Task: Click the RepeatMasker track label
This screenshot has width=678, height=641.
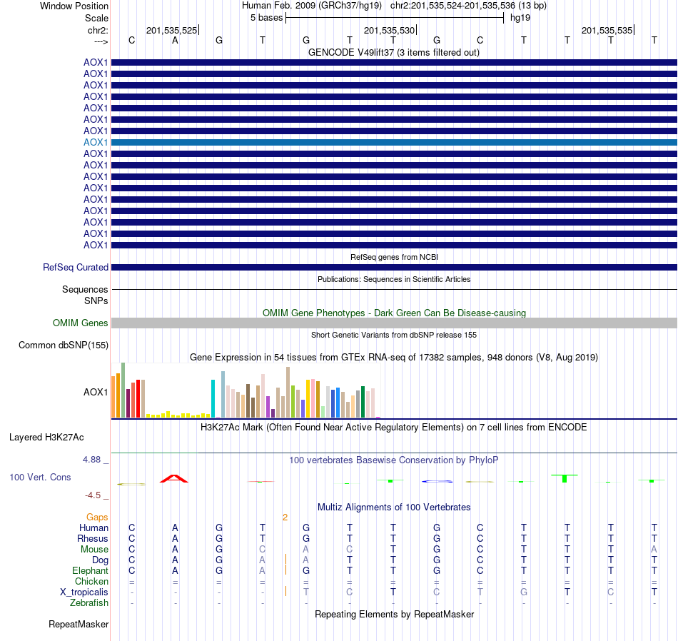Action: pyautogui.click(x=79, y=624)
